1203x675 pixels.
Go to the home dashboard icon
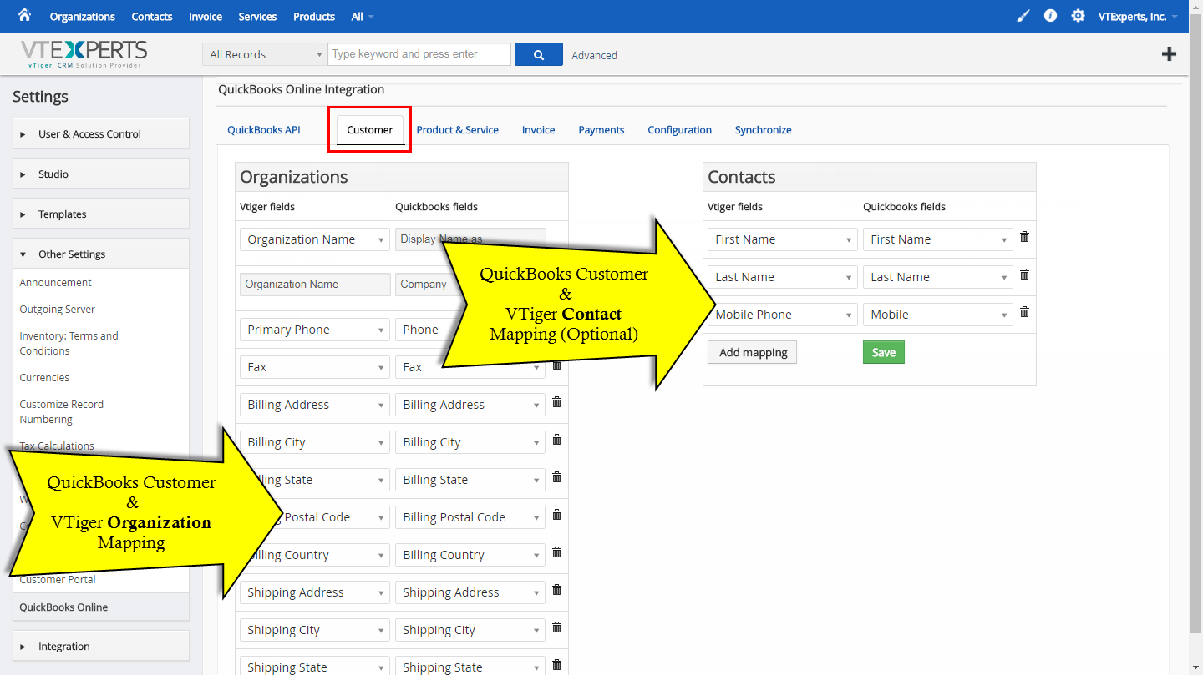pyautogui.click(x=24, y=15)
